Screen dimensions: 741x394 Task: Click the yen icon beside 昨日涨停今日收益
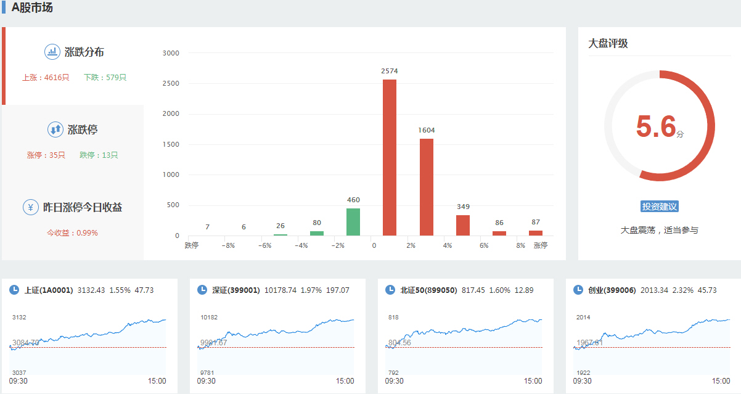click(31, 207)
